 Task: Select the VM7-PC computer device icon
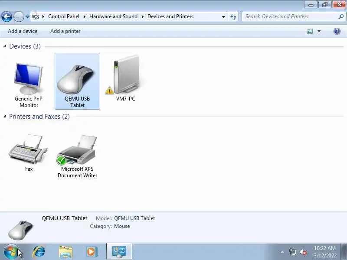click(126, 75)
